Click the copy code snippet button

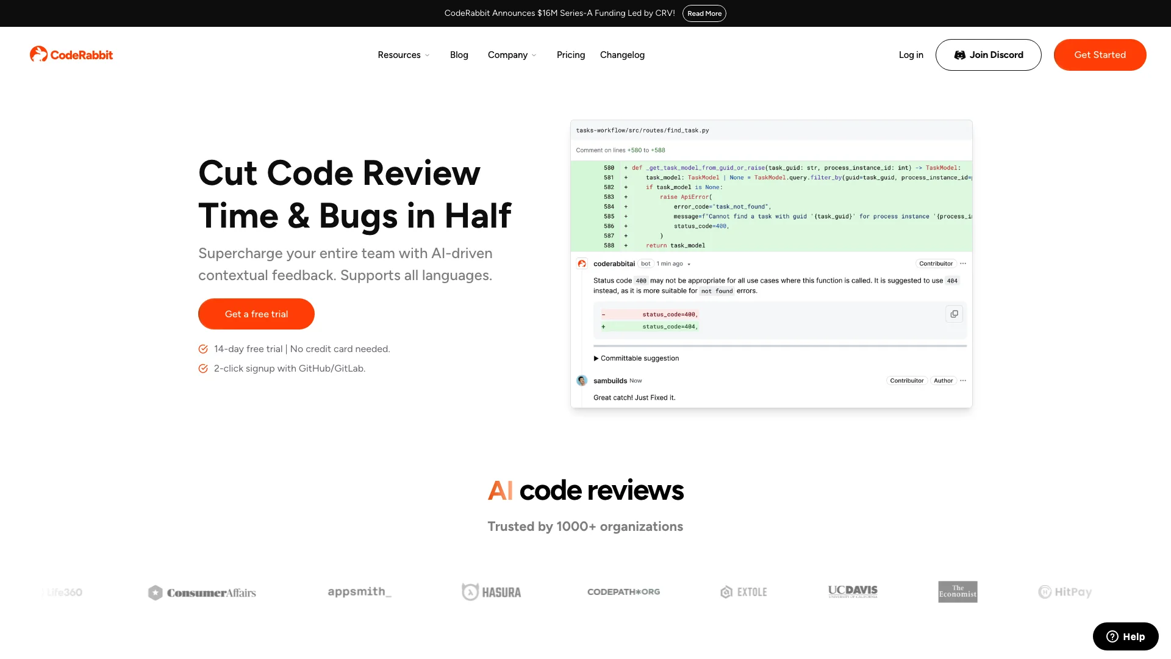954,314
